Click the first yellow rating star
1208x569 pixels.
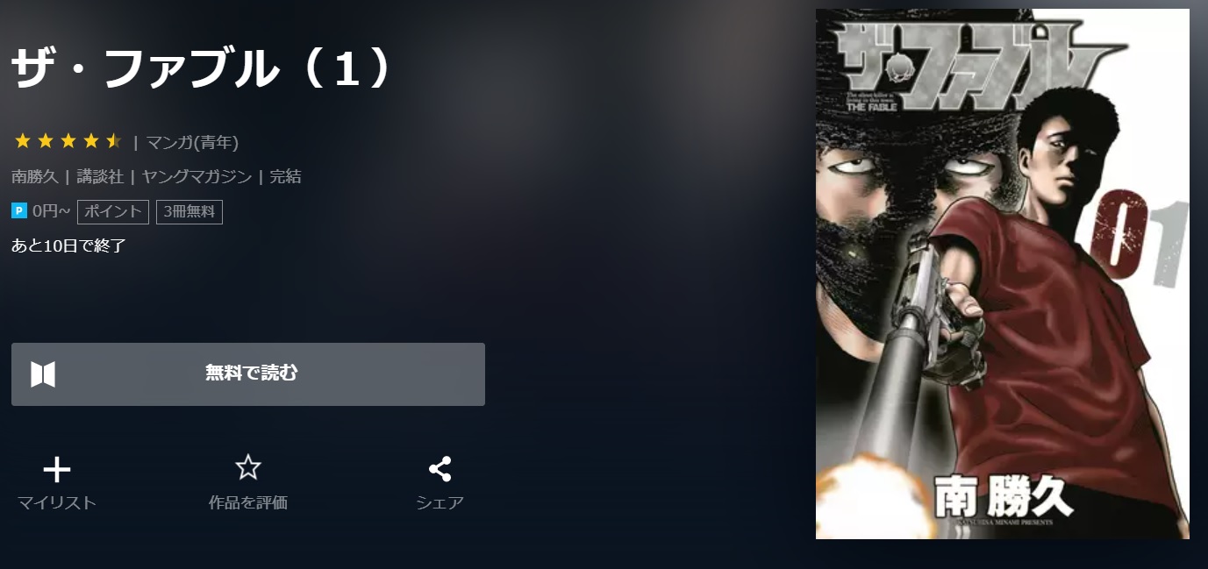click(23, 141)
